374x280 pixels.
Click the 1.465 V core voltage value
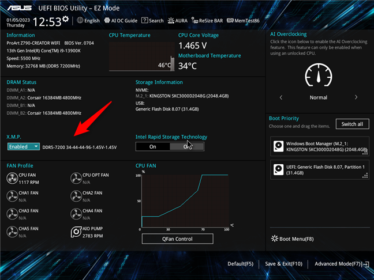coord(193,46)
